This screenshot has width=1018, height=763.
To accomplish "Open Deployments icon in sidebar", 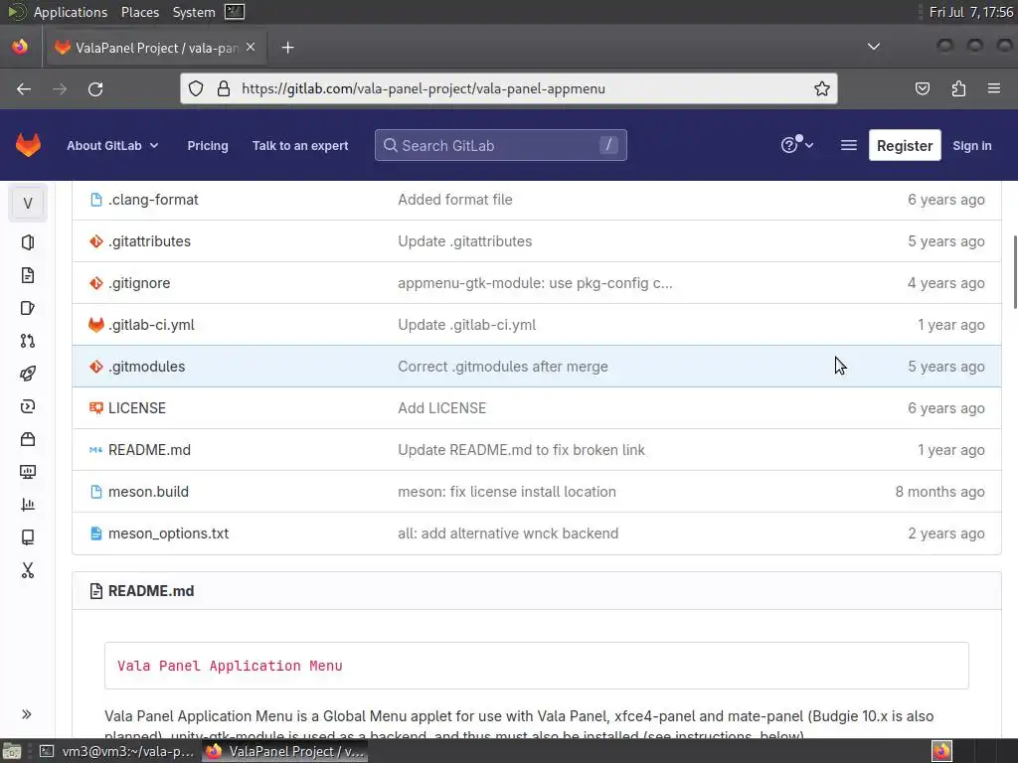I will coord(28,406).
